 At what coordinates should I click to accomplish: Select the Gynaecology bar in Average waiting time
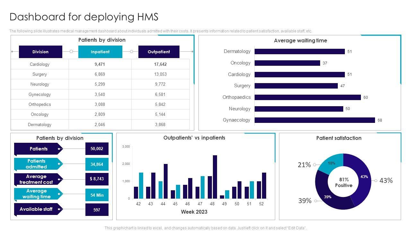[x=314, y=120]
